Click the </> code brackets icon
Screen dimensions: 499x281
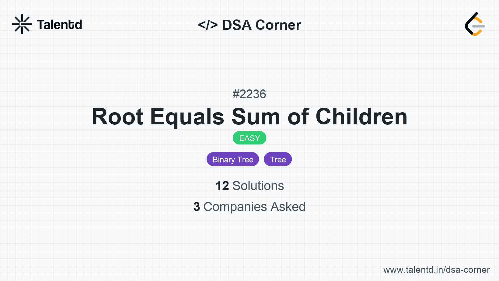click(x=208, y=25)
